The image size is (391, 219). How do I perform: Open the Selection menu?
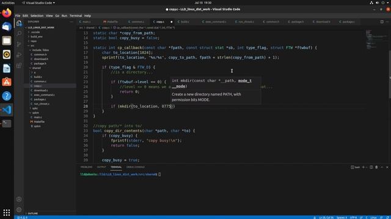point(37,16)
